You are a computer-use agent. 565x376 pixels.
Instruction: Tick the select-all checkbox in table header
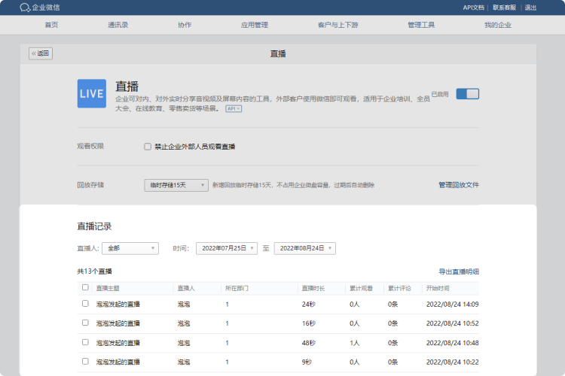(x=85, y=287)
